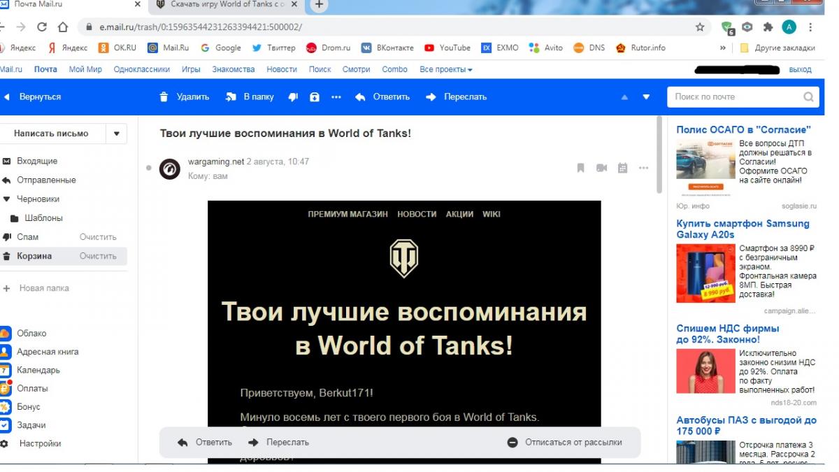
Task: Mark email as spam with thumbs-down icon
Action: [293, 97]
